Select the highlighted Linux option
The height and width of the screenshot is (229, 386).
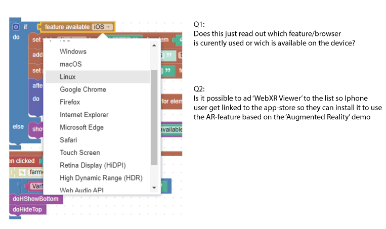pos(98,77)
